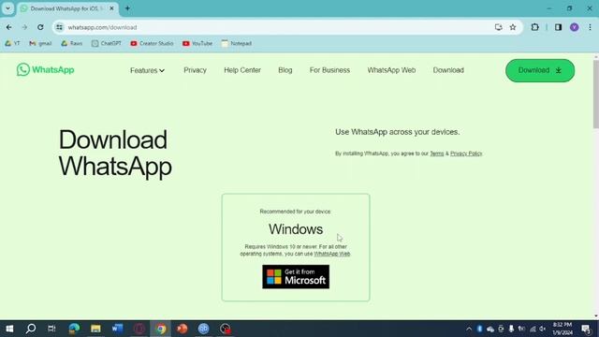Open PowerPoint from the taskbar
This screenshot has height=337, width=599.
[x=183, y=329]
